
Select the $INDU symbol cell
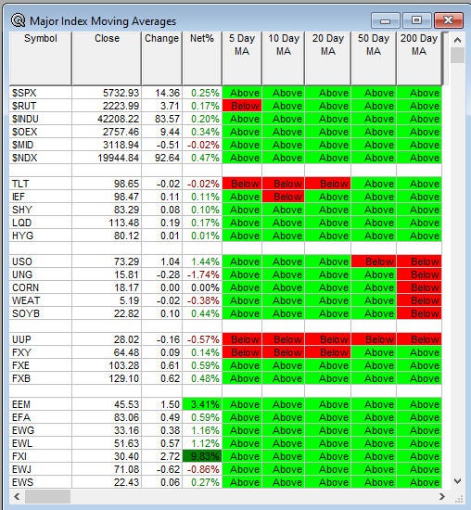(x=41, y=119)
